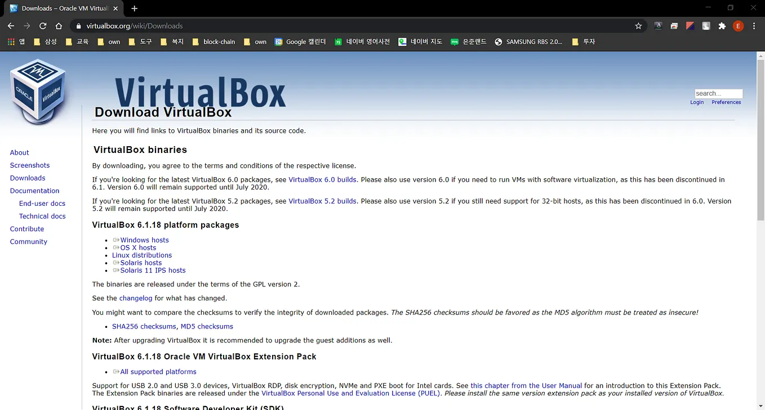Open the Chrome profile avatar "E"
The height and width of the screenshot is (410, 765).
coord(738,26)
